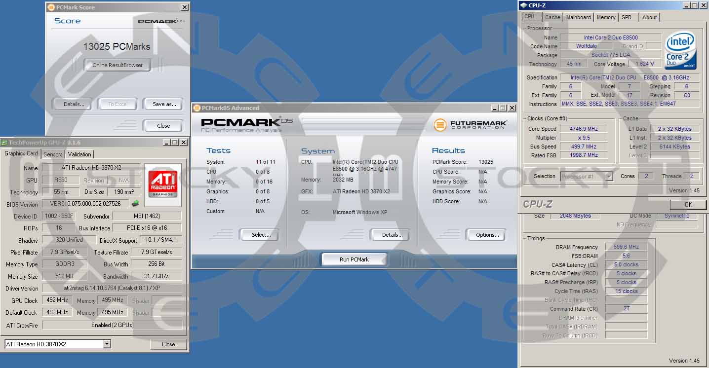
Task: Close the PCMark Score dialog via Close button
Action: 163,126
